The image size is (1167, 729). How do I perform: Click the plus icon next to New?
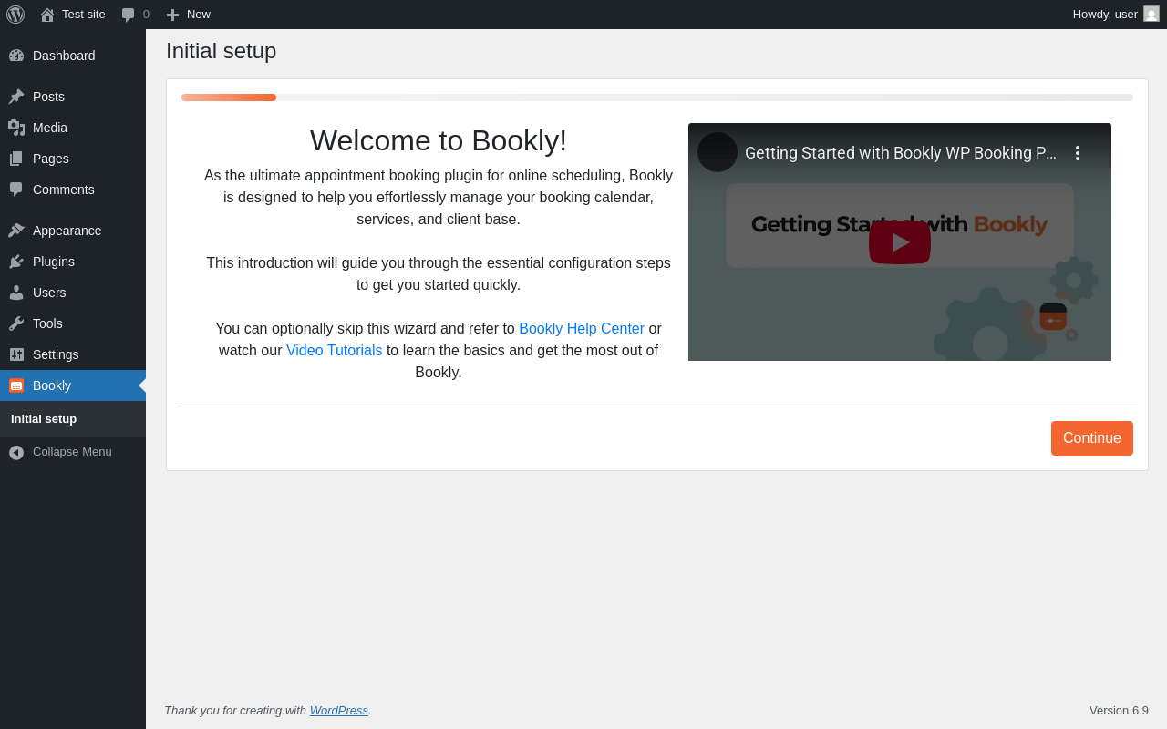(x=172, y=15)
